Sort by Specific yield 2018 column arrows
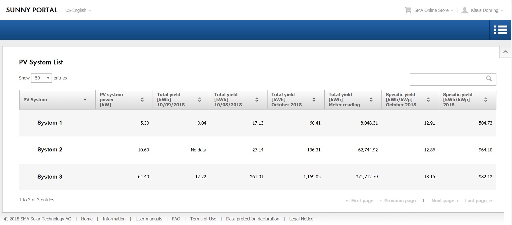 point(485,100)
